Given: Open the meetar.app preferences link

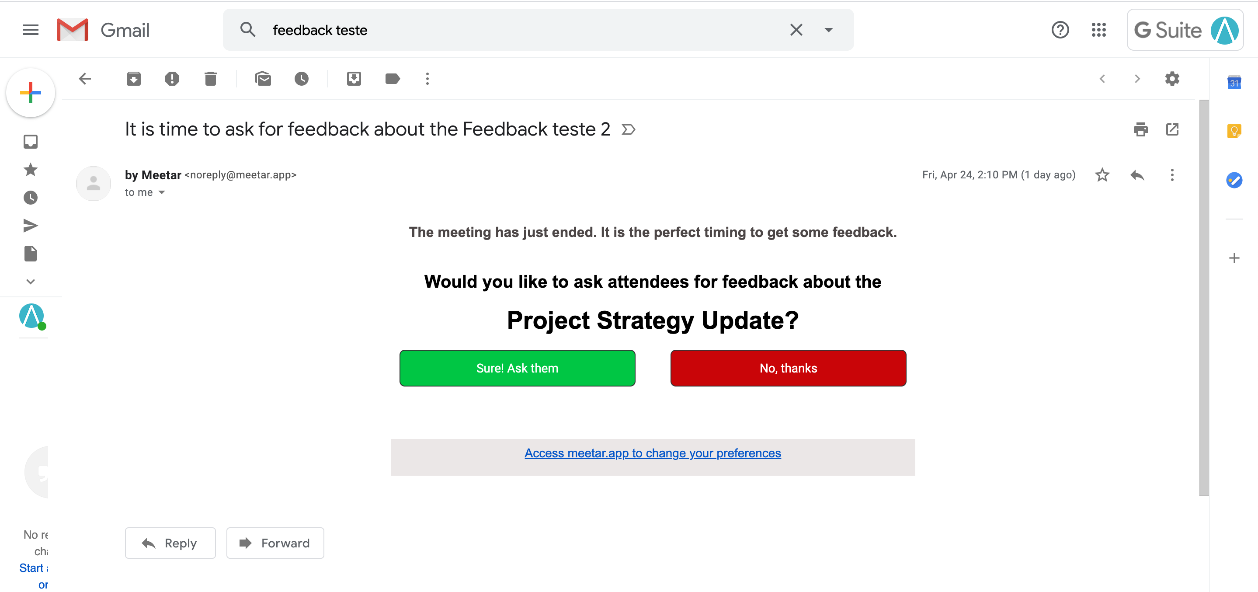Looking at the screenshot, I should (x=653, y=453).
